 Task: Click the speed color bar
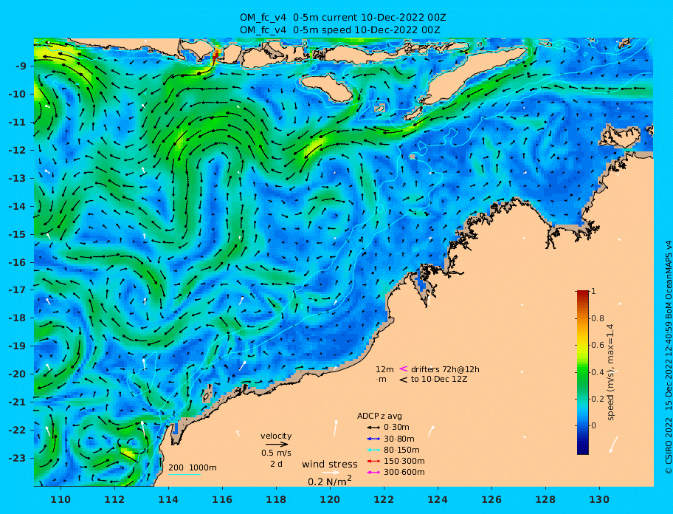click(x=583, y=373)
